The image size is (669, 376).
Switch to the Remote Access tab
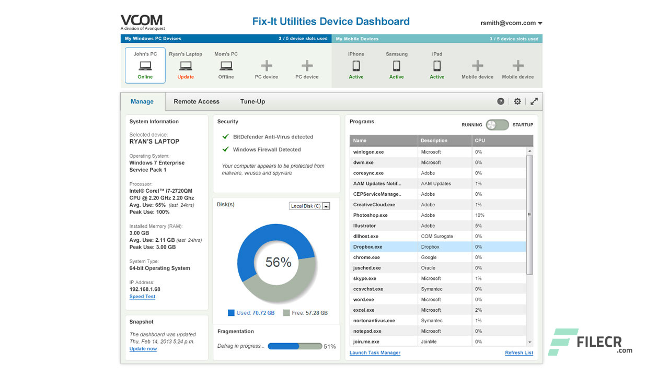click(x=197, y=102)
